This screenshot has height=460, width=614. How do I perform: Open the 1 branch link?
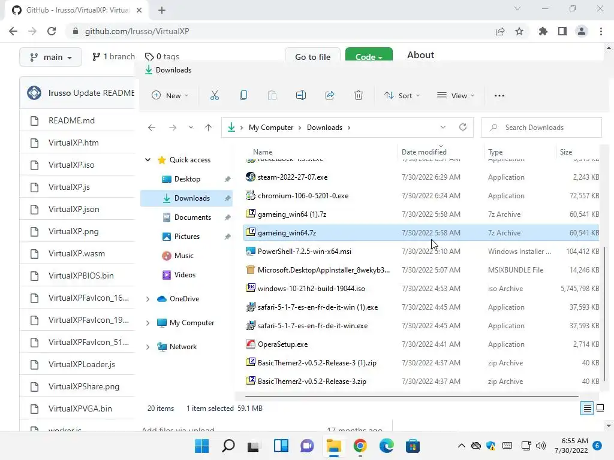click(x=113, y=57)
